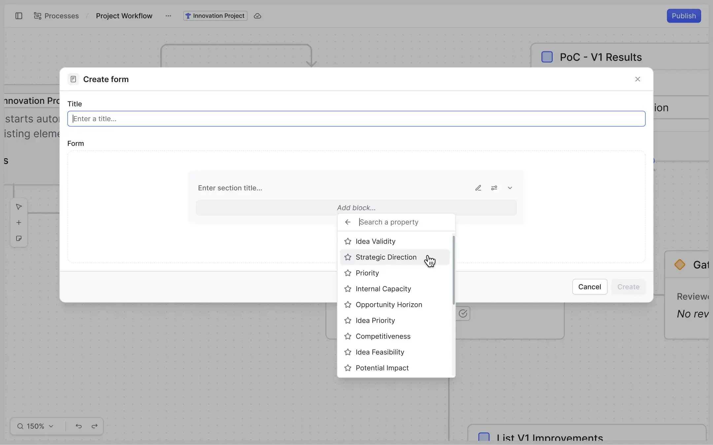Cancel the form creation
This screenshot has height=445, width=713.
pyautogui.click(x=590, y=287)
